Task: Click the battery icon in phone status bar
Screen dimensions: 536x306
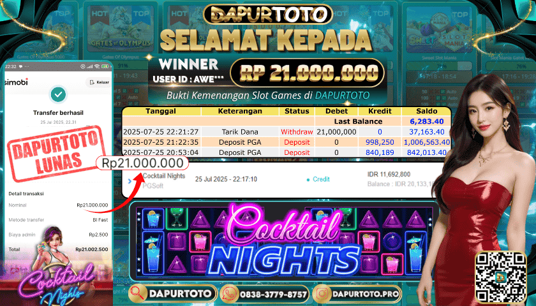Action: tap(105, 66)
